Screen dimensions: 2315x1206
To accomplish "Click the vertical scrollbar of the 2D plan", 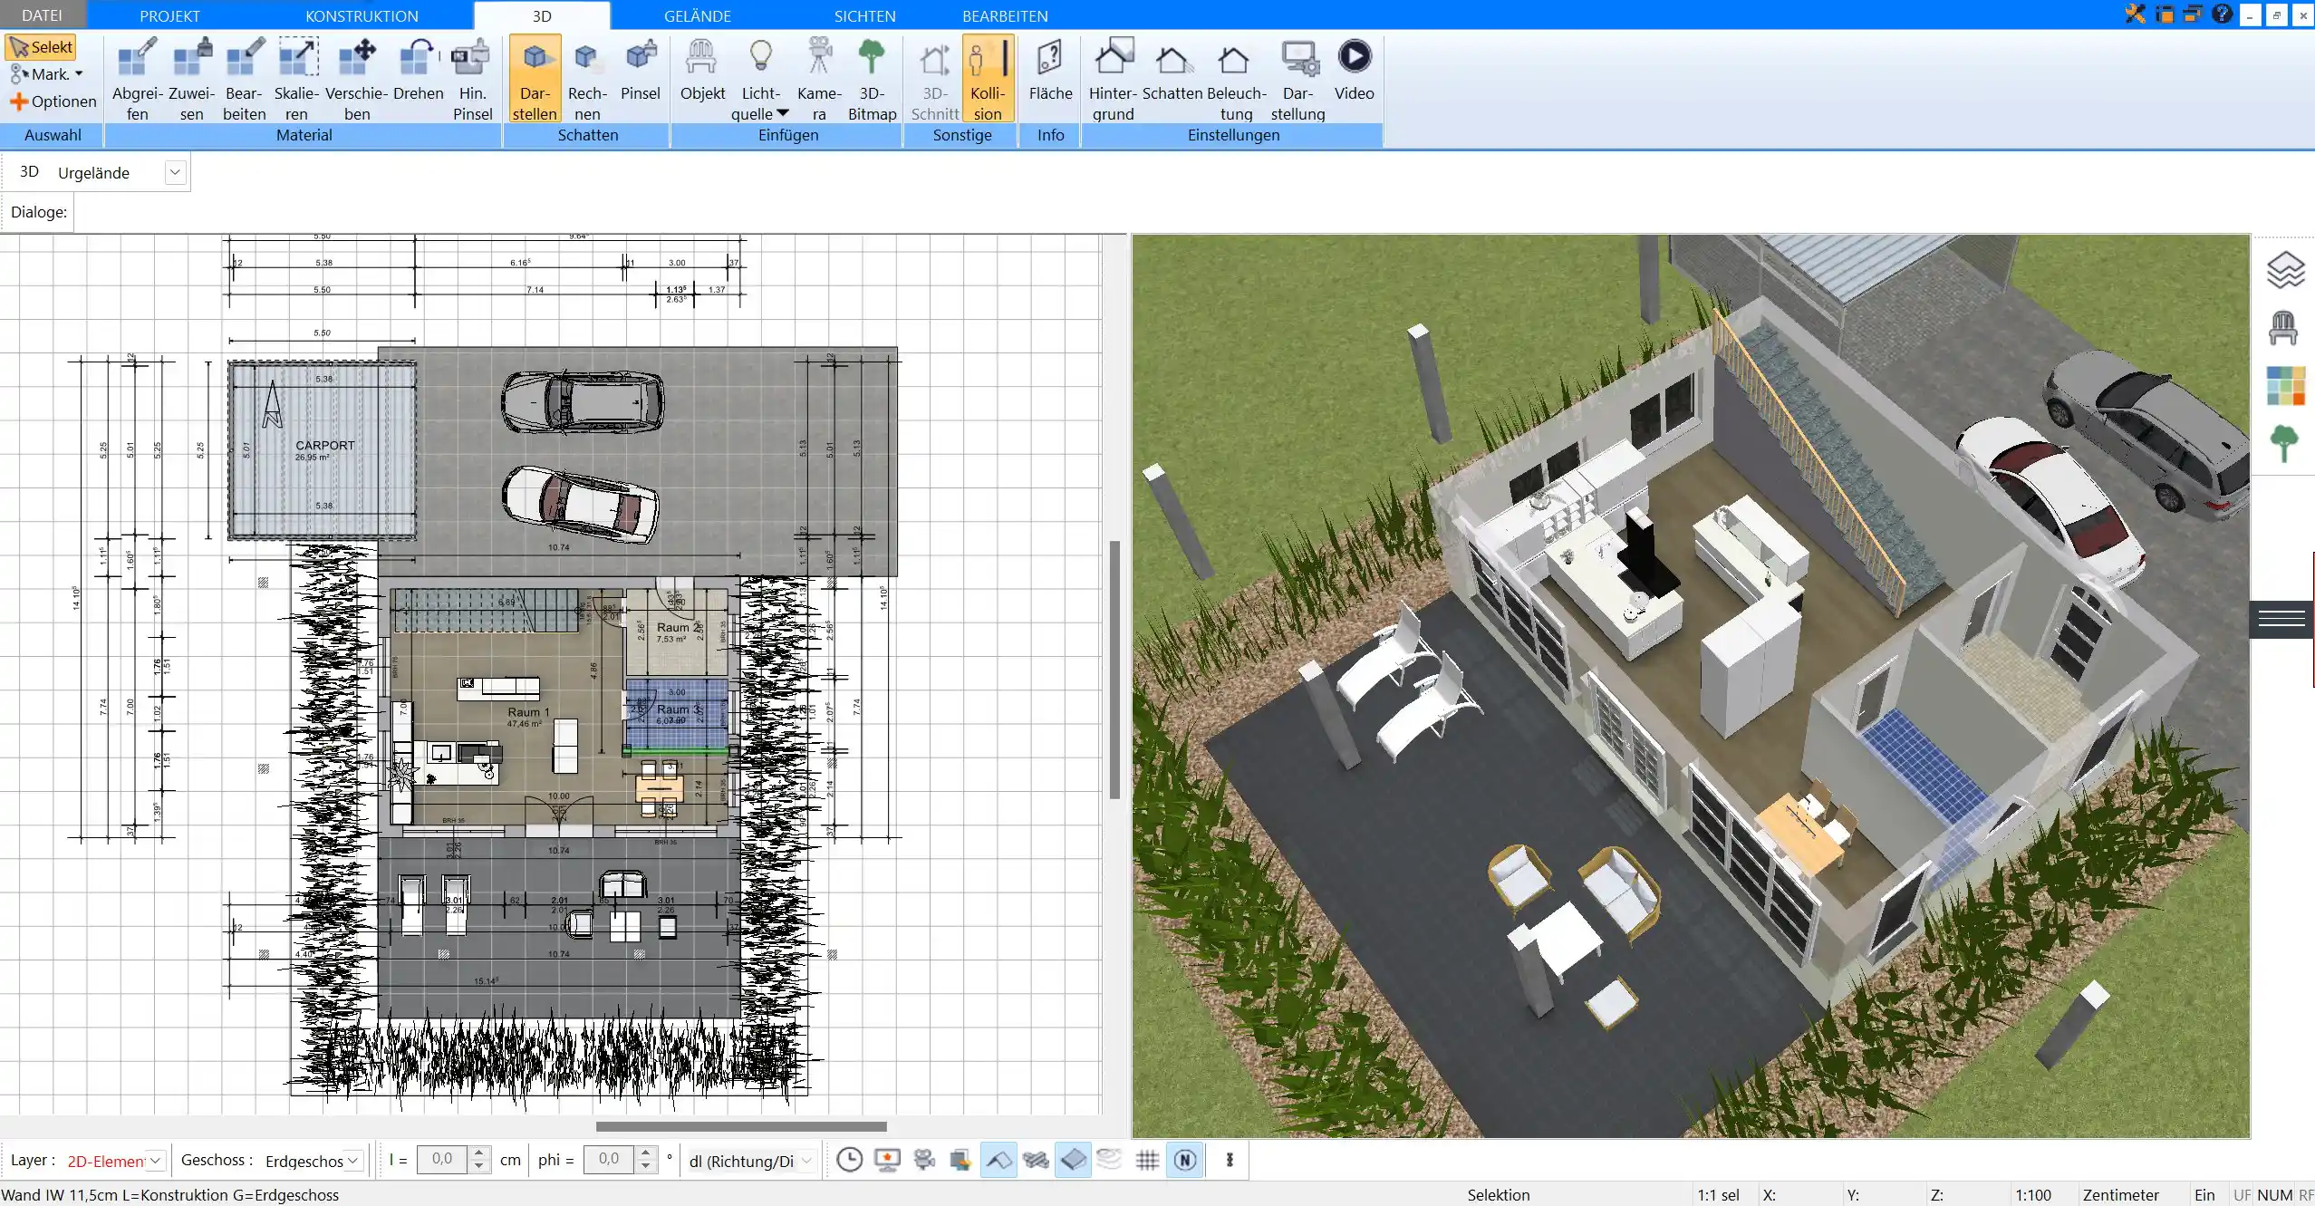I will click(1114, 670).
